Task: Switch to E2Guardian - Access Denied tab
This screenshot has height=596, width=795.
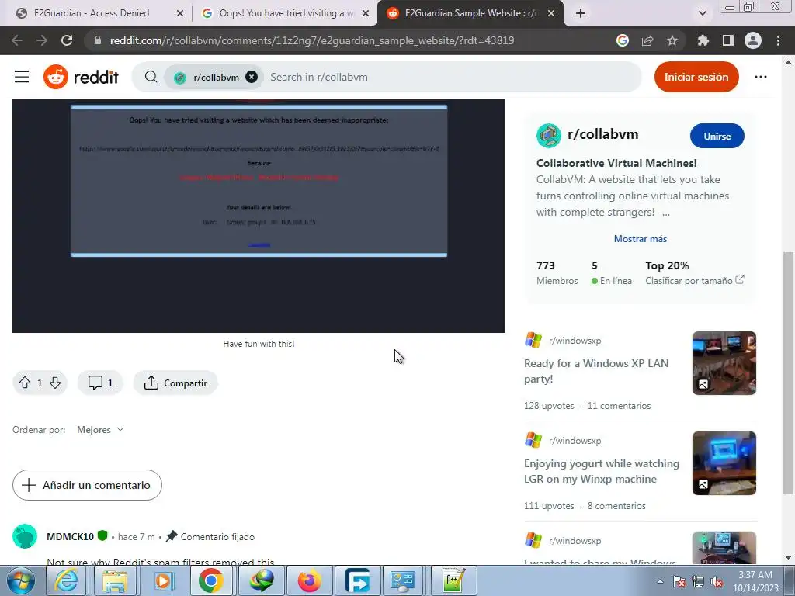Action: [x=92, y=13]
